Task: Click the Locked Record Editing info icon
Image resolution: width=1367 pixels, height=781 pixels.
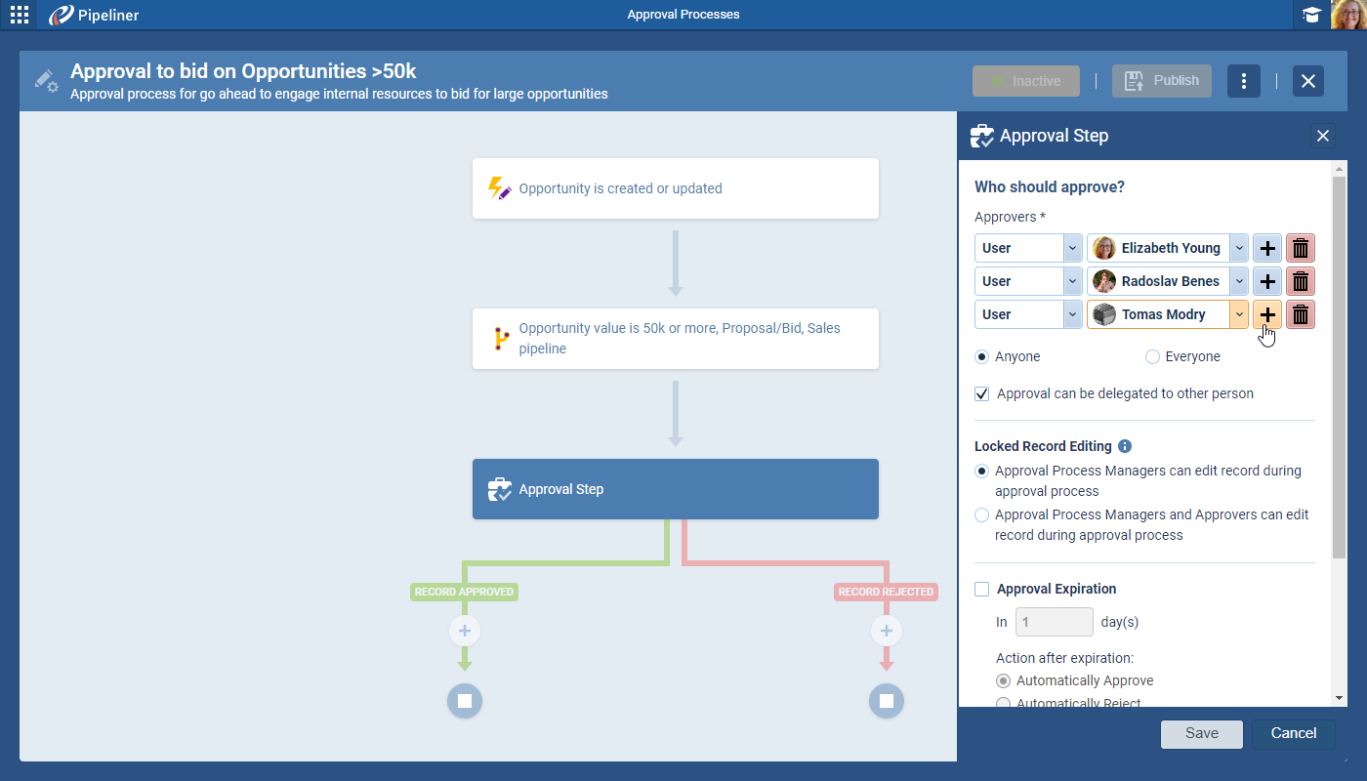Action: (1125, 446)
